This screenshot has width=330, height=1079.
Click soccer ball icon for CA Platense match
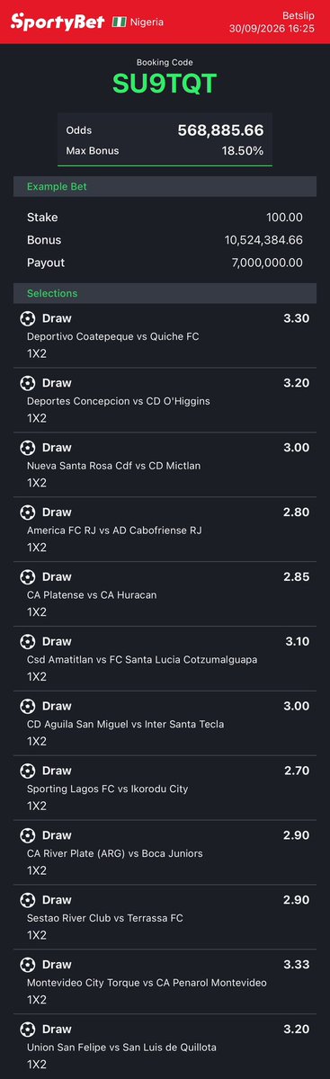coord(28,577)
